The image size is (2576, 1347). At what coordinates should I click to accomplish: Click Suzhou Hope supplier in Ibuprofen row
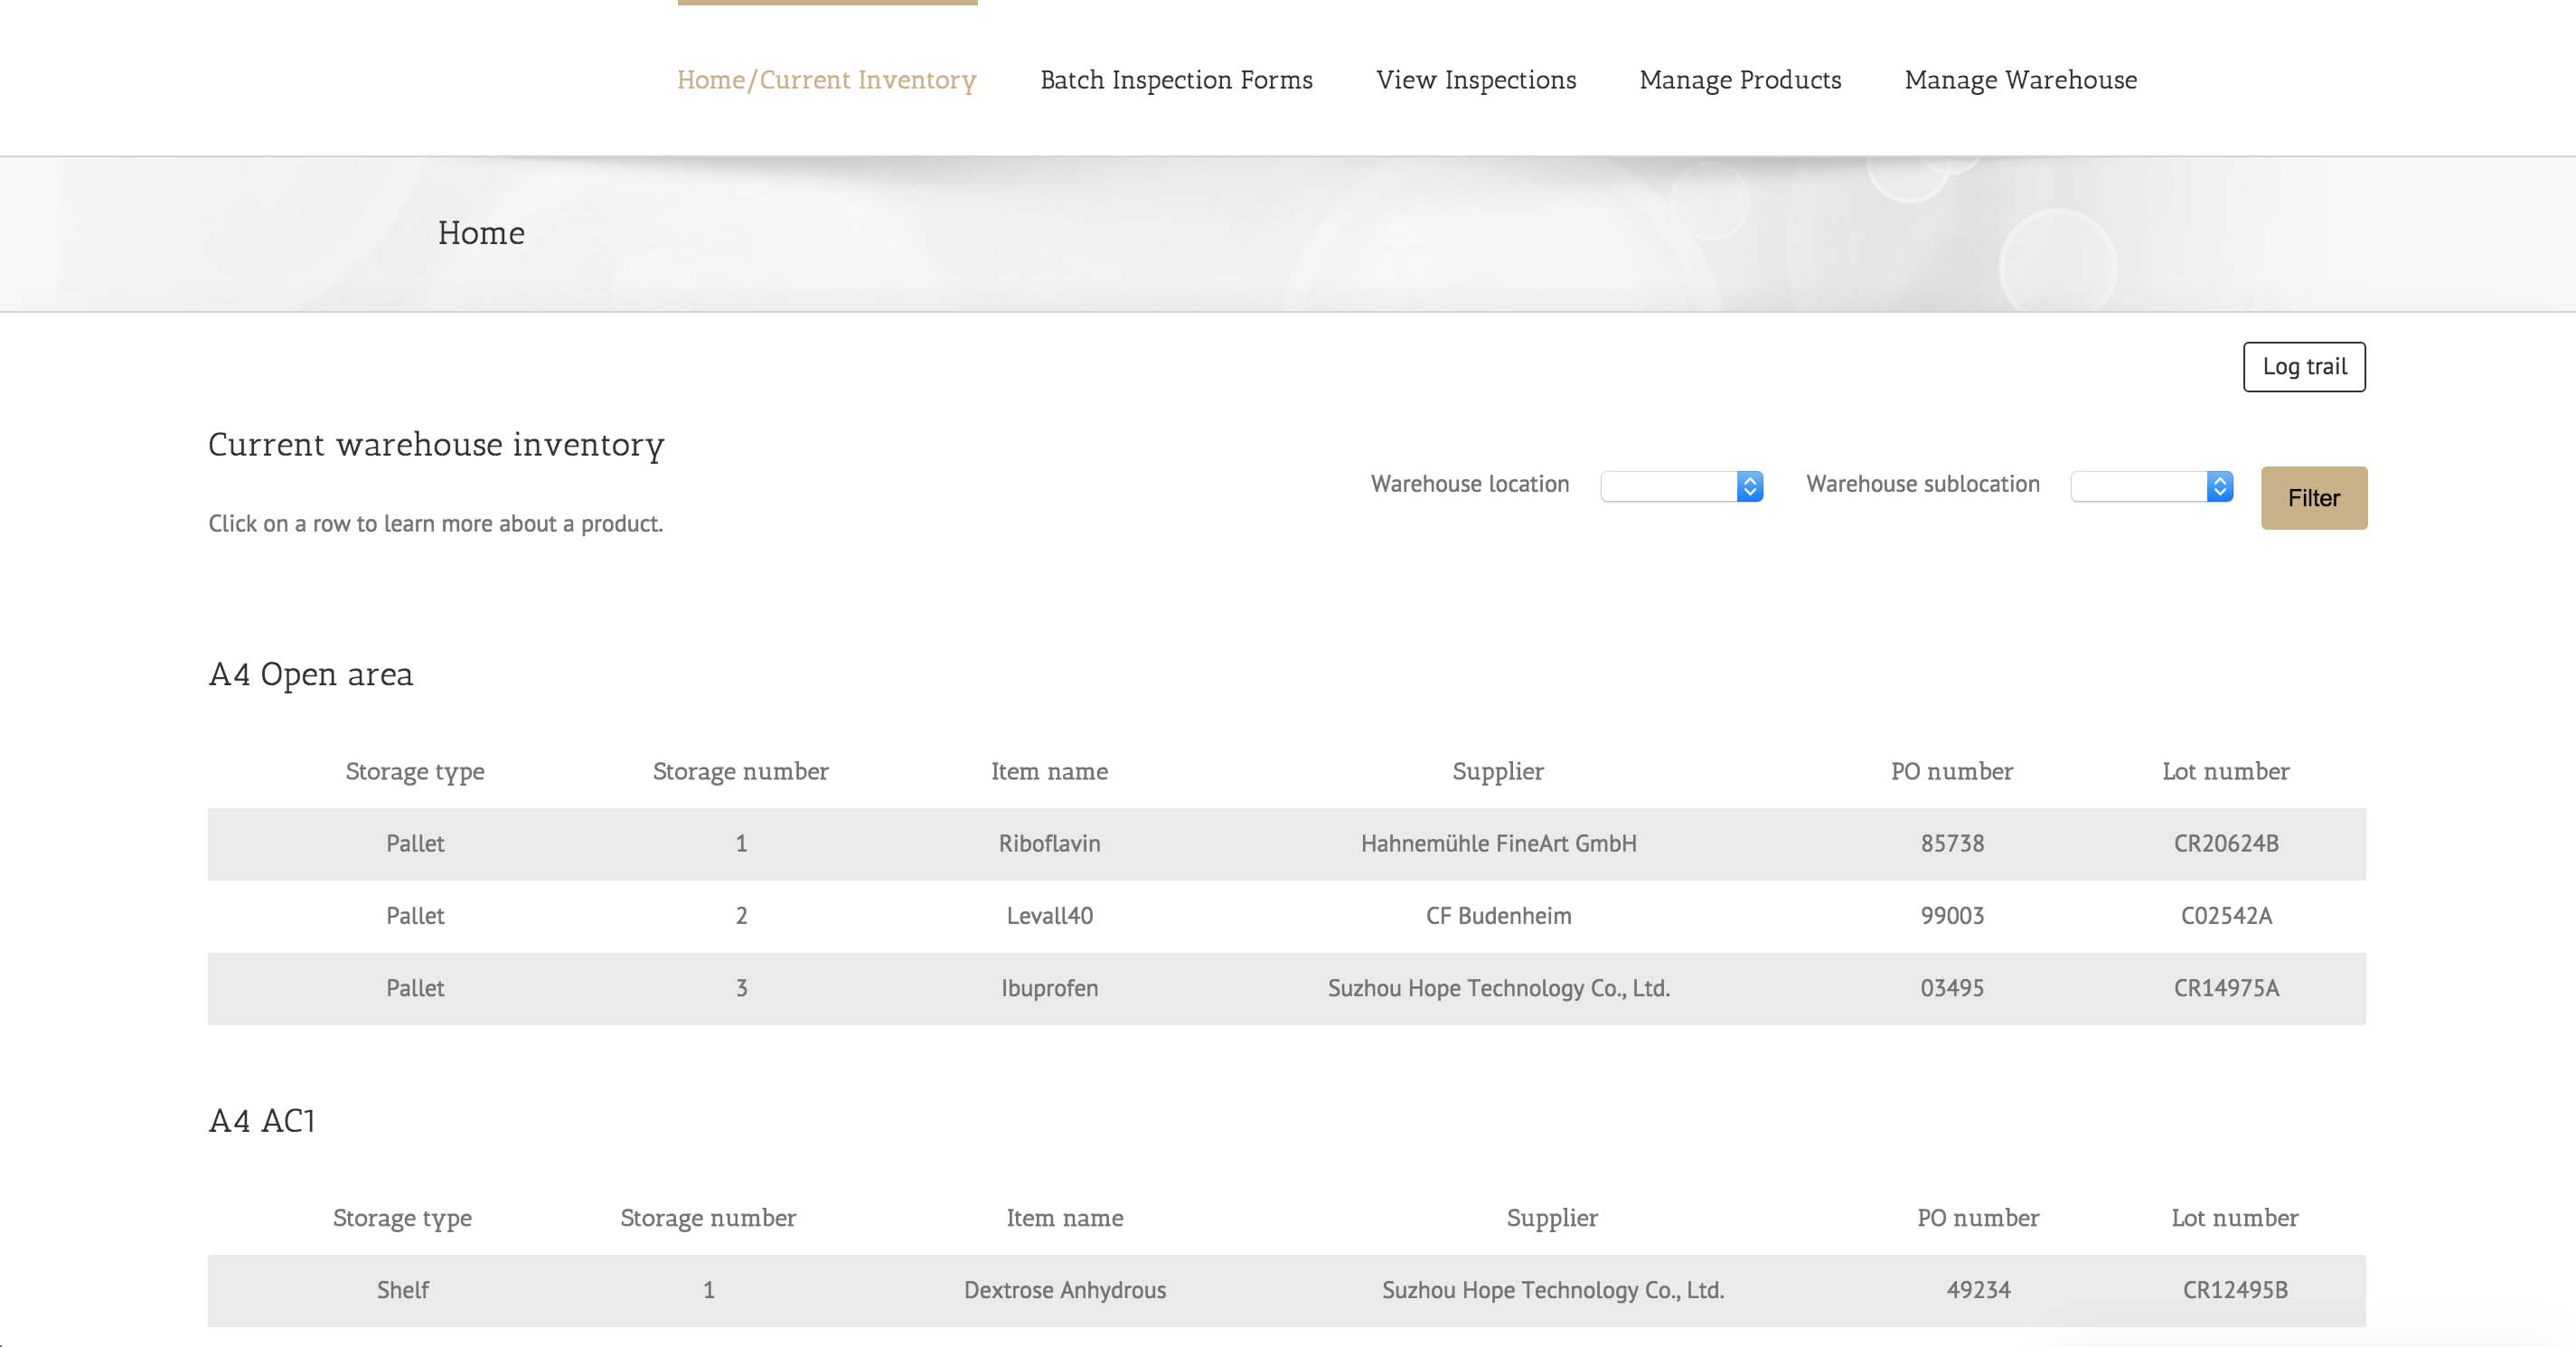tap(1498, 988)
